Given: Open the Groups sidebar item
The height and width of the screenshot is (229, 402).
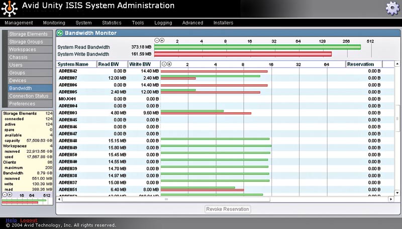Looking at the screenshot, I should click(x=30, y=73).
